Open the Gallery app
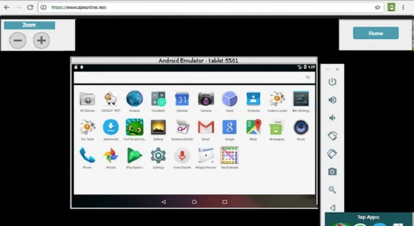The width and height of the screenshot is (414, 226). (158, 127)
